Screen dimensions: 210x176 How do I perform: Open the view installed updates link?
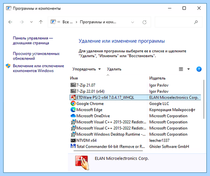coord(36,56)
